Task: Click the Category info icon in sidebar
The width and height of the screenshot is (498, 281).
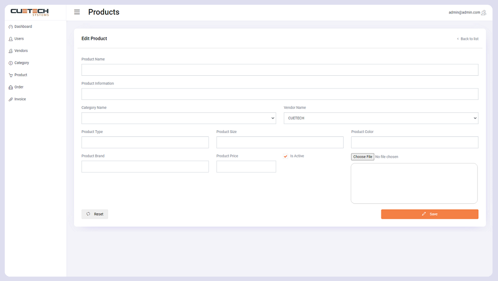Action: coord(11,63)
